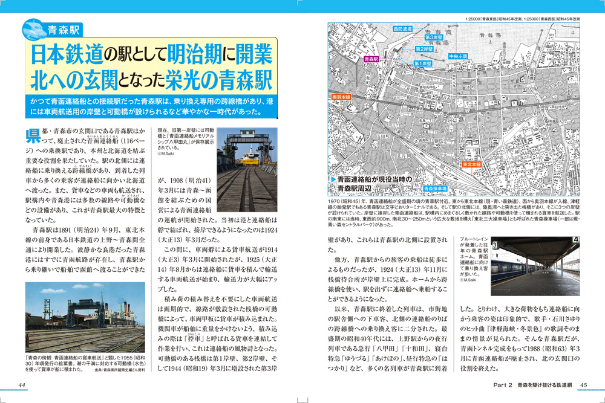Screen dimensions: 605x403
Task: Click the blue summary box starting かつて青函連絡船との接続駅
Action: (151, 106)
